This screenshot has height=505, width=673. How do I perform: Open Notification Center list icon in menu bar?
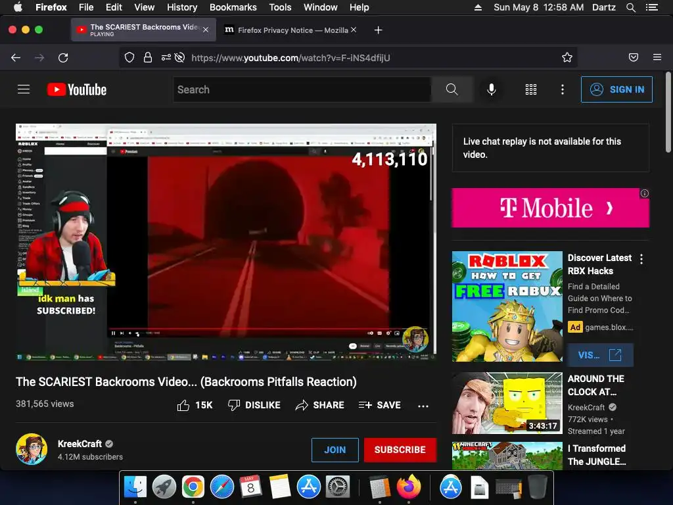652,7
